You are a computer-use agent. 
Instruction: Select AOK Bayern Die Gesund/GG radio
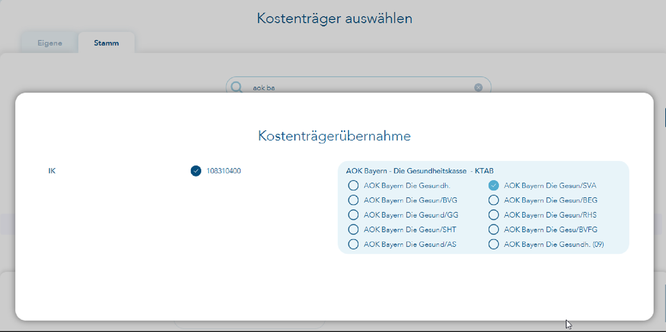coord(353,215)
